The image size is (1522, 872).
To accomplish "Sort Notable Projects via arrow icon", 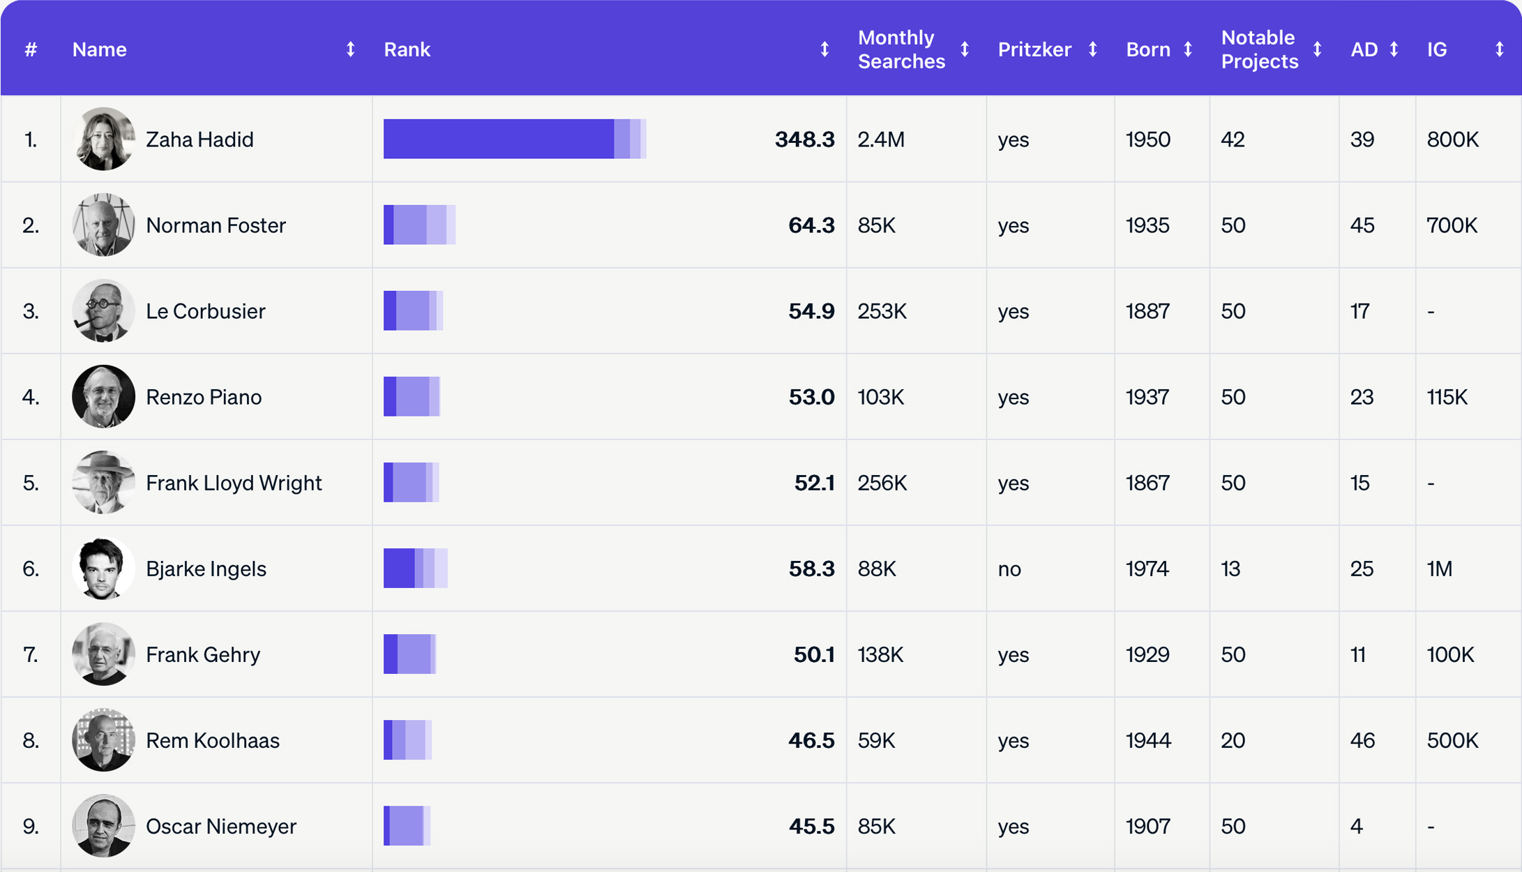I will (1318, 50).
